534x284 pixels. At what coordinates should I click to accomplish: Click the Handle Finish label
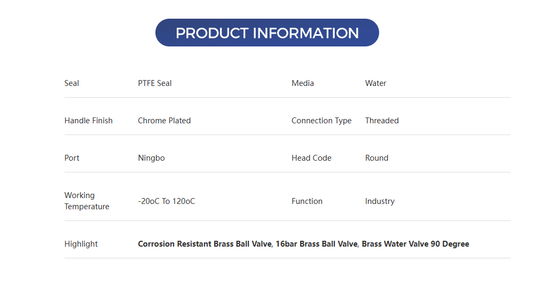(89, 121)
